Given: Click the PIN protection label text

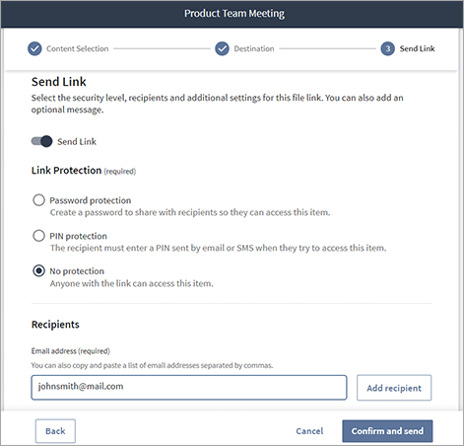Looking at the screenshot, I should [79, 236].
